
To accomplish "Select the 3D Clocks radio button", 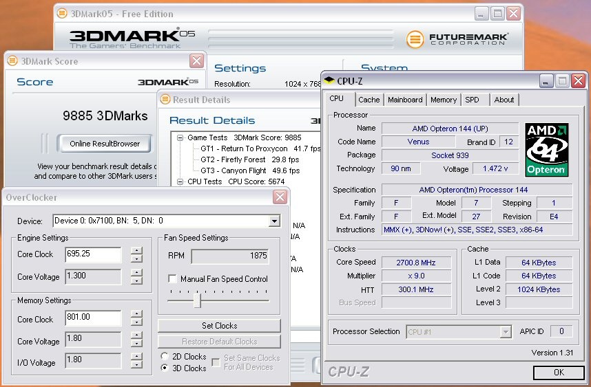I will 165,368.
